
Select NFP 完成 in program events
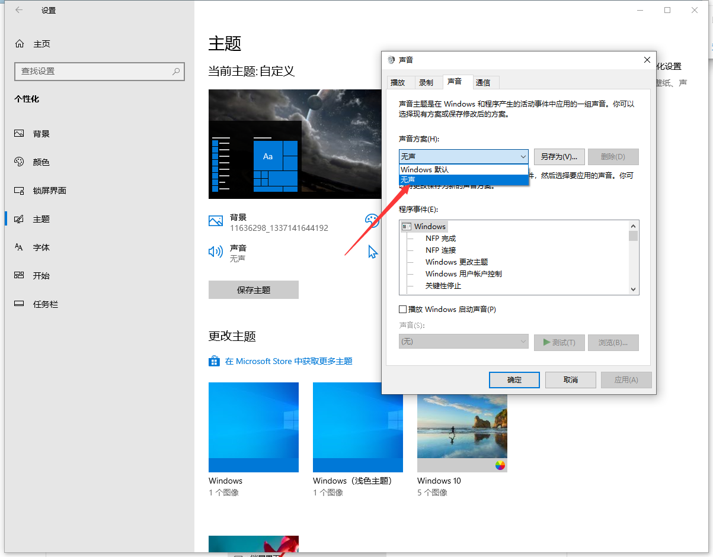coord(440,239)
